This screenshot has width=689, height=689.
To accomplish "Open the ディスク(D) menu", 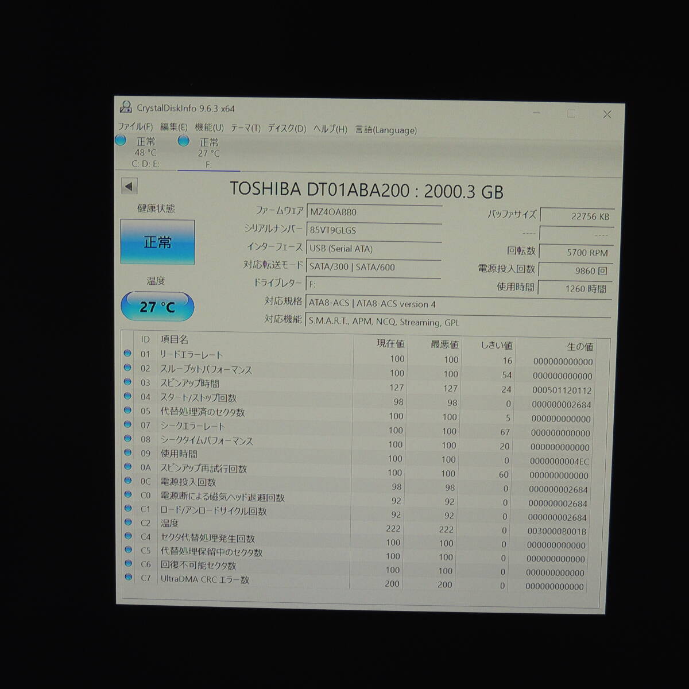I will 287,129.
